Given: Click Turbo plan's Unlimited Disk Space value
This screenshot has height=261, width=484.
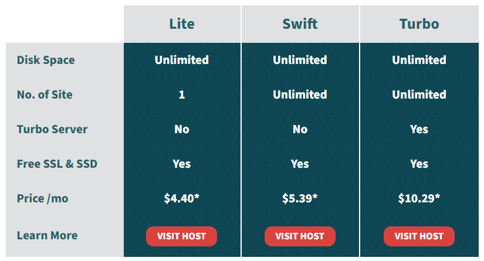Looking at the screenshot, I should 419,60.
